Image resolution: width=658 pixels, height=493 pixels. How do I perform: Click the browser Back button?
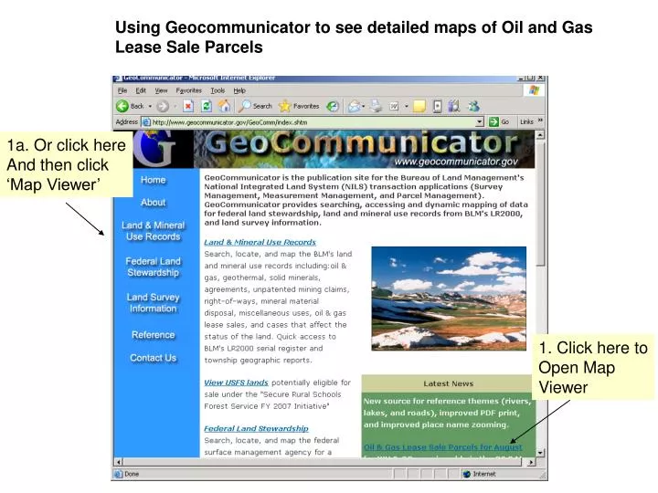(x=130, y=107)
